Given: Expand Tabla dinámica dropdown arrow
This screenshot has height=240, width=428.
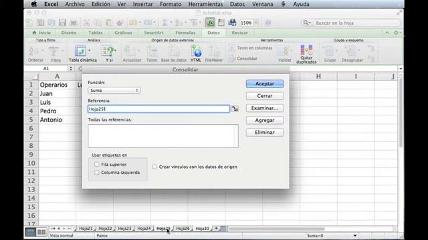Looking at the screenshot, I should click(89, 51).
